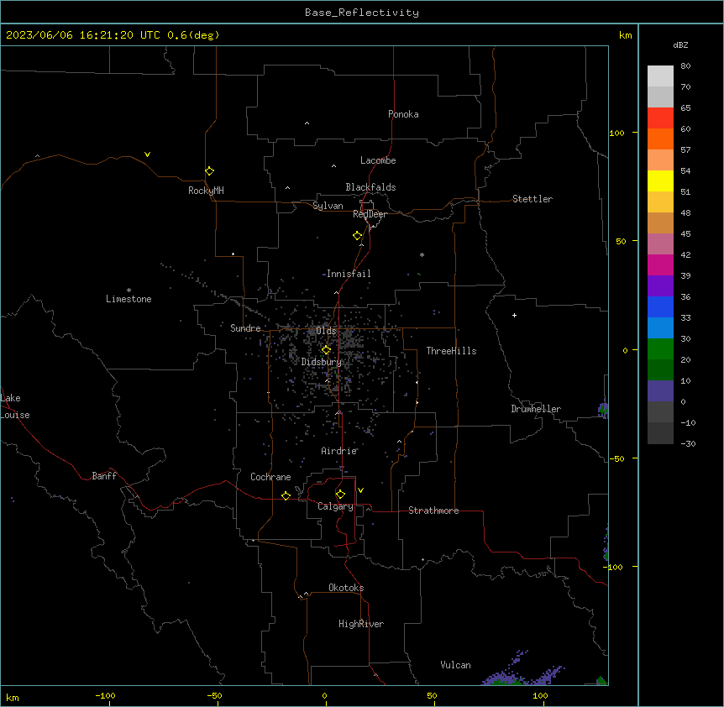This screenshot has width=724, height=707.
Task: Select the magenta 39-42 dBZ legend swatch
Action: tap(660, 264)
